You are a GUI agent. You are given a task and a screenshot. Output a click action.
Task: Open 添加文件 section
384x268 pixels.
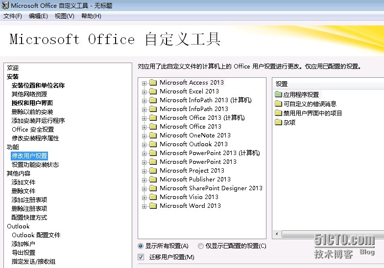point(24,182)
